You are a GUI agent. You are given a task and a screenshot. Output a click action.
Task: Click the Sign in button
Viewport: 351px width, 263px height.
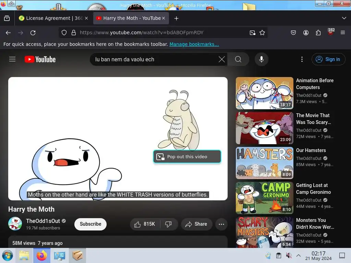(328, 59)
